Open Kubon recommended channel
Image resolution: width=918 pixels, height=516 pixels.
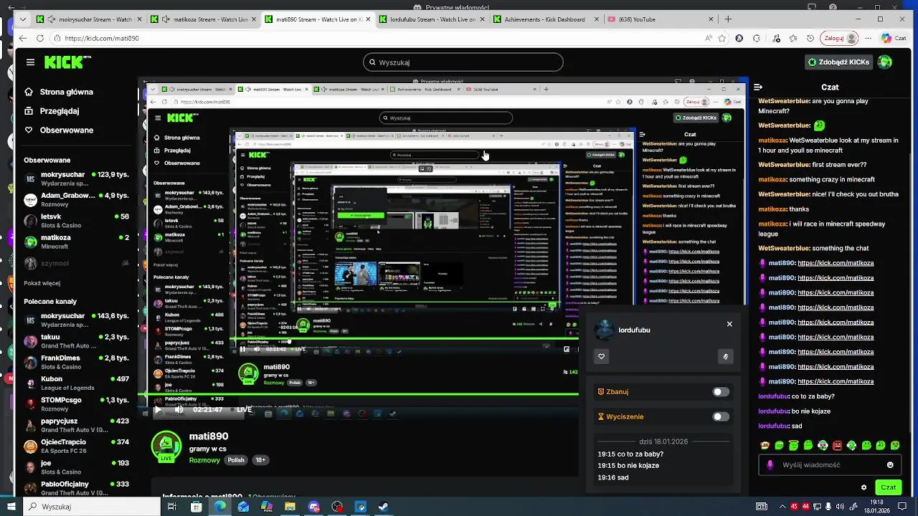pyautogui.click(x=76, y=383)
